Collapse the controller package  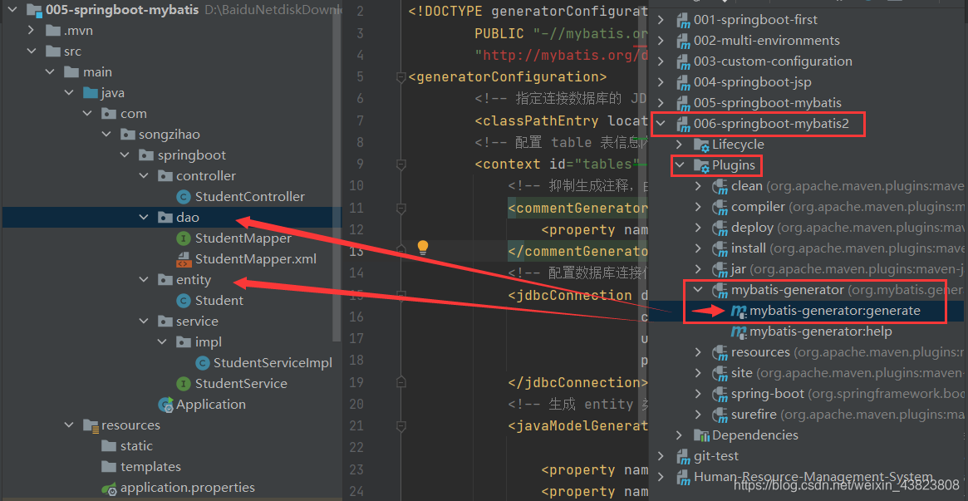(144, 176)
